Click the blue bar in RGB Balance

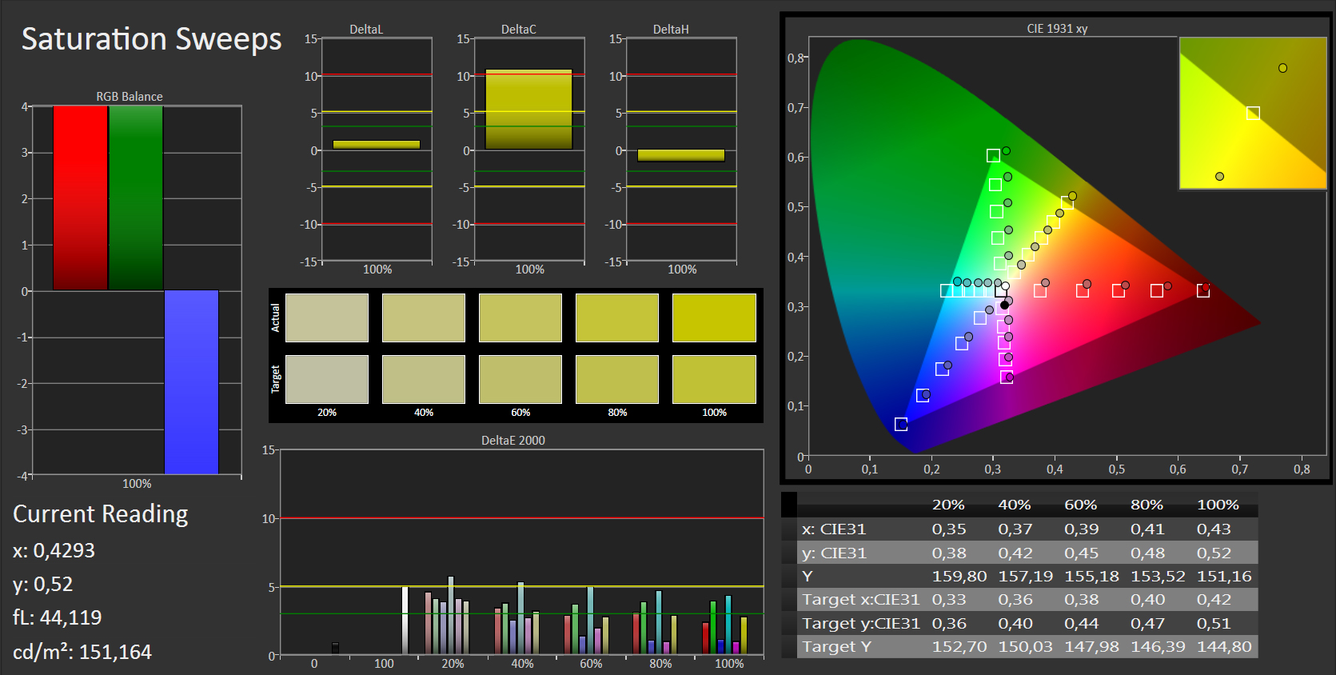pos(191,382)
